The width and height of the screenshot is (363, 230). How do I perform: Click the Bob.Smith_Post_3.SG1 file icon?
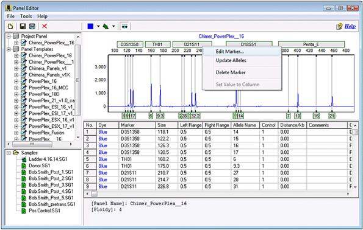click(x=24, y=185)
